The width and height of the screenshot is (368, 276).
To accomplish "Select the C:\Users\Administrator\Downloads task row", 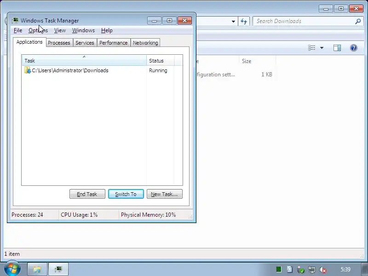I will click(x=102, y=70).
